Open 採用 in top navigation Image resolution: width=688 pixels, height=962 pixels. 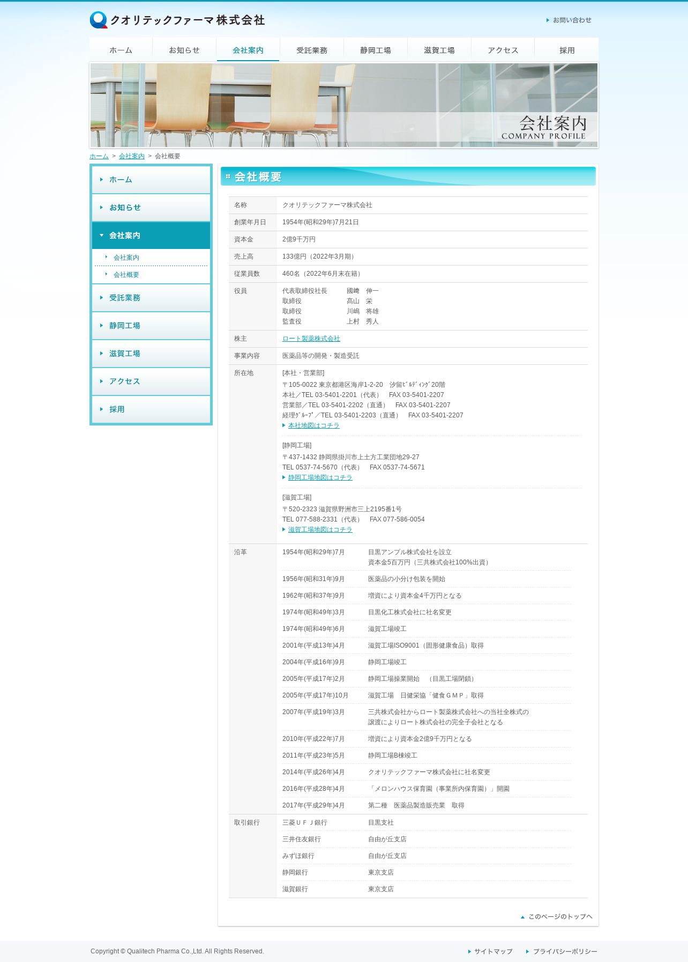[567, 50]
